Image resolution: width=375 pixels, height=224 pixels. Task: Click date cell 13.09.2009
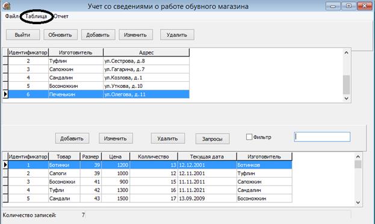click(x=207, y=198)
